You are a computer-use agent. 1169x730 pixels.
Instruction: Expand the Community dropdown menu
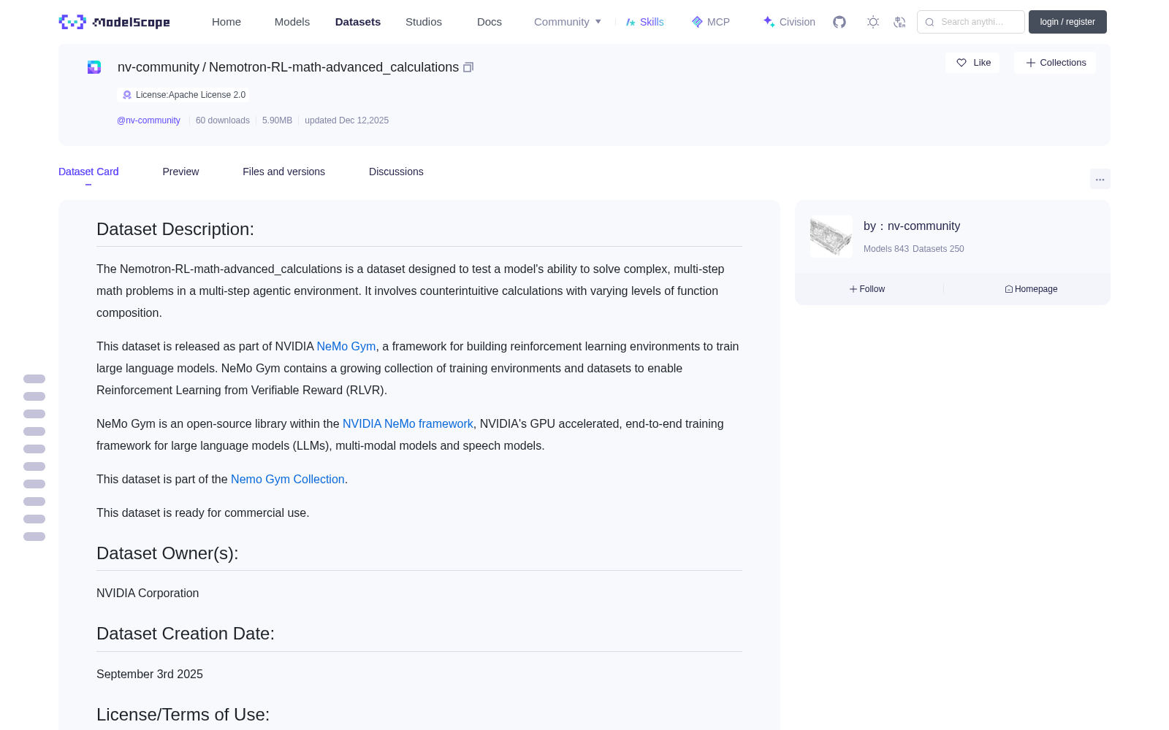pyautogui.click(x=568, y=22)
